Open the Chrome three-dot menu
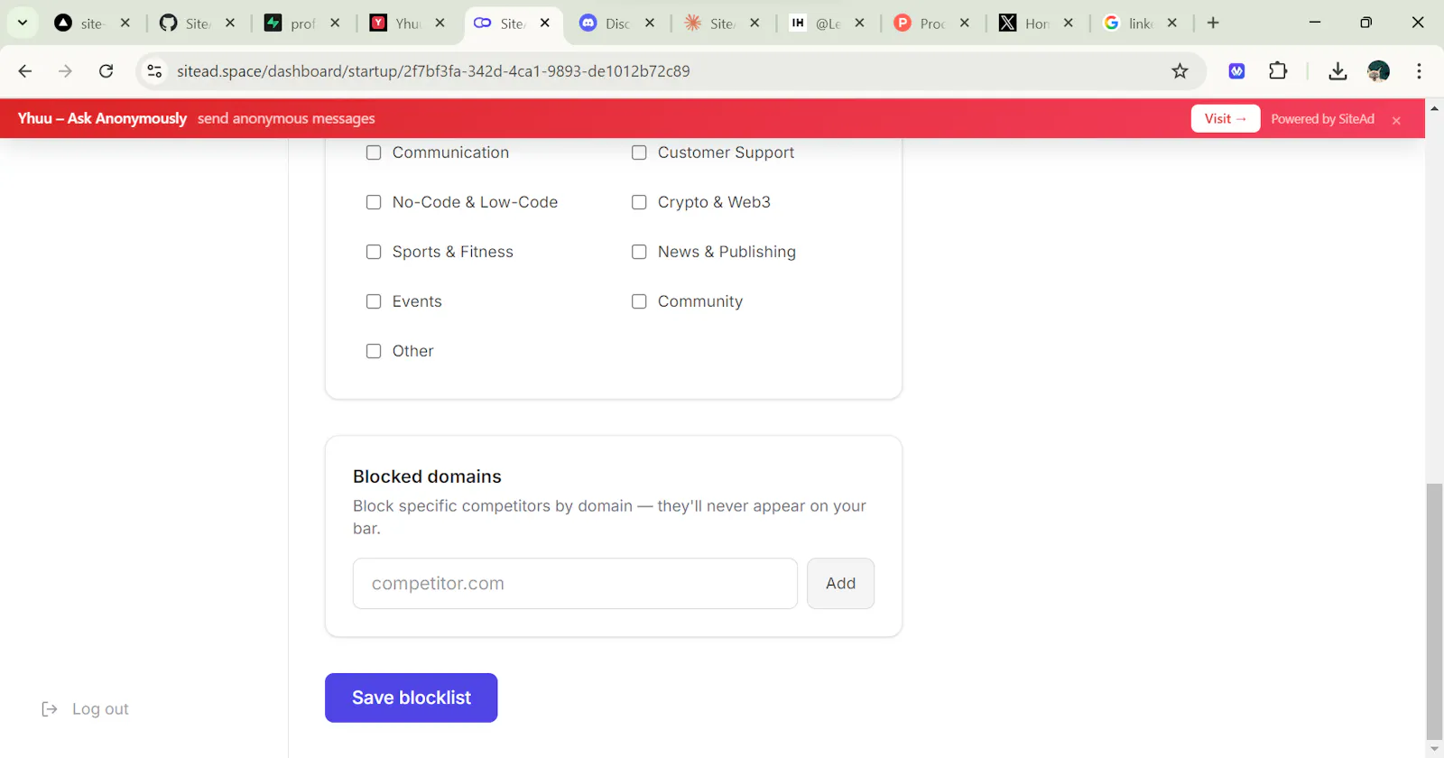This screenshot has width=1444, height=758. pyautogui.click(x=1419, y=71)
